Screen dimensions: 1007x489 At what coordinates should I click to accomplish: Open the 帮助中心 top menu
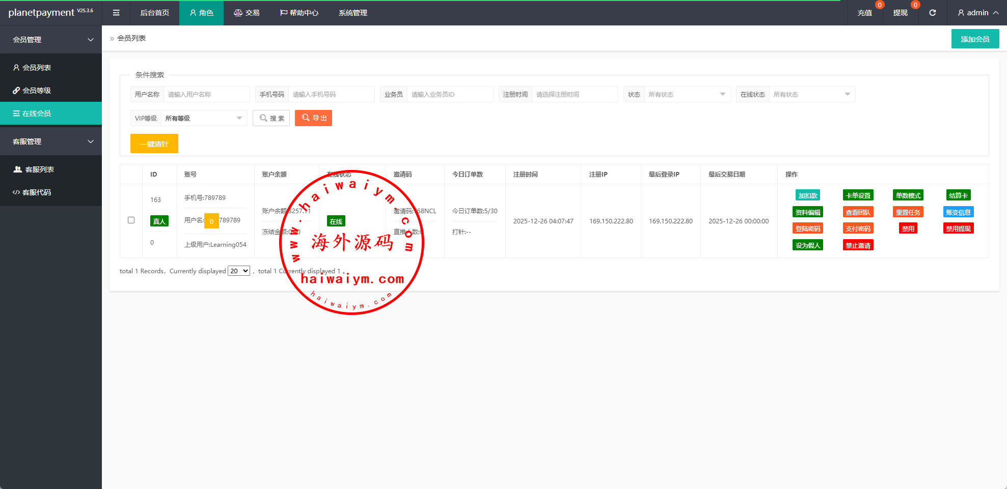[299, 13]
